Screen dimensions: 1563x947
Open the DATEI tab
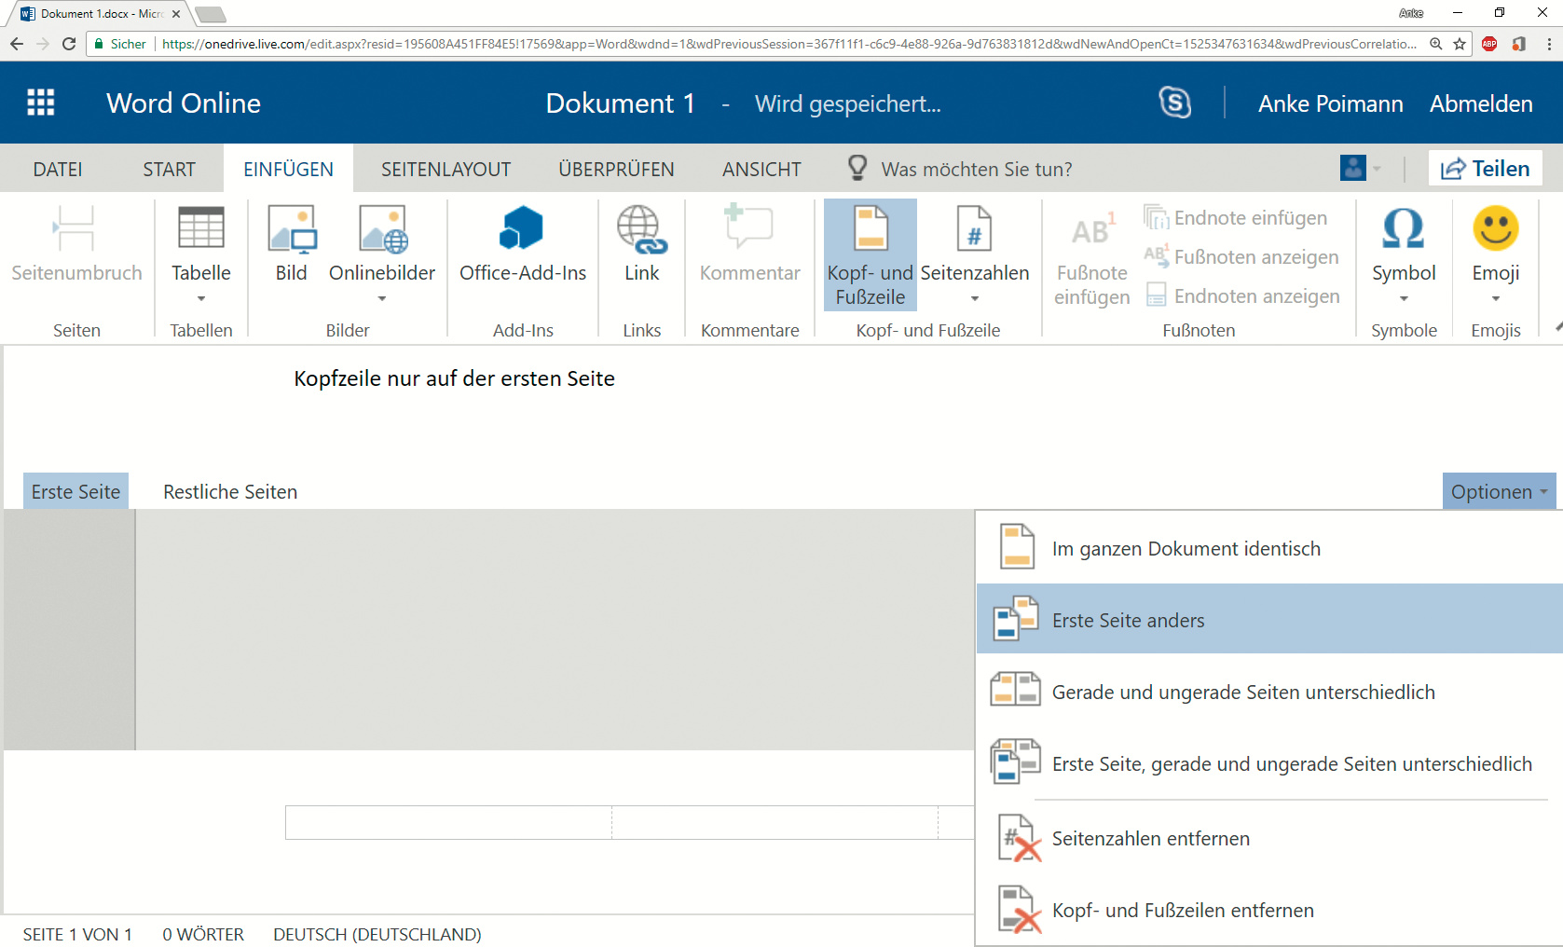point(58,169)
